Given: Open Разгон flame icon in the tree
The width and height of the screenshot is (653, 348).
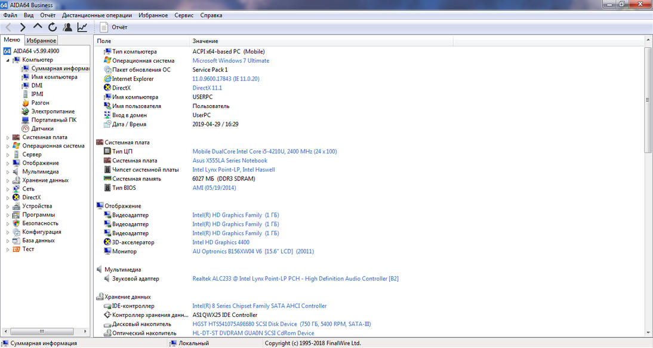Looking at the screenshot, I should 26,103.
